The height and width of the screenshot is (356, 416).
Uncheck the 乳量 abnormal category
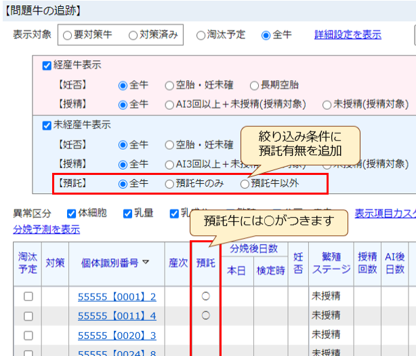[x=127, y=214]
